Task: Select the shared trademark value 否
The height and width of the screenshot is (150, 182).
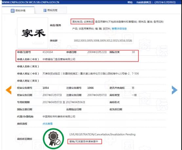Action: click(x=133, y=88)
